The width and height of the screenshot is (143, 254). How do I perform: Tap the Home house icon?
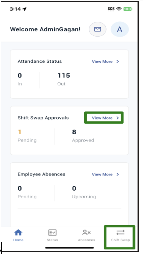click(x=18, y=233)
